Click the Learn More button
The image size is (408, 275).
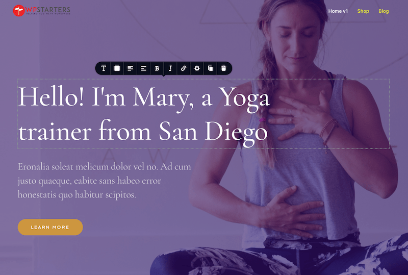click(50, 227)
